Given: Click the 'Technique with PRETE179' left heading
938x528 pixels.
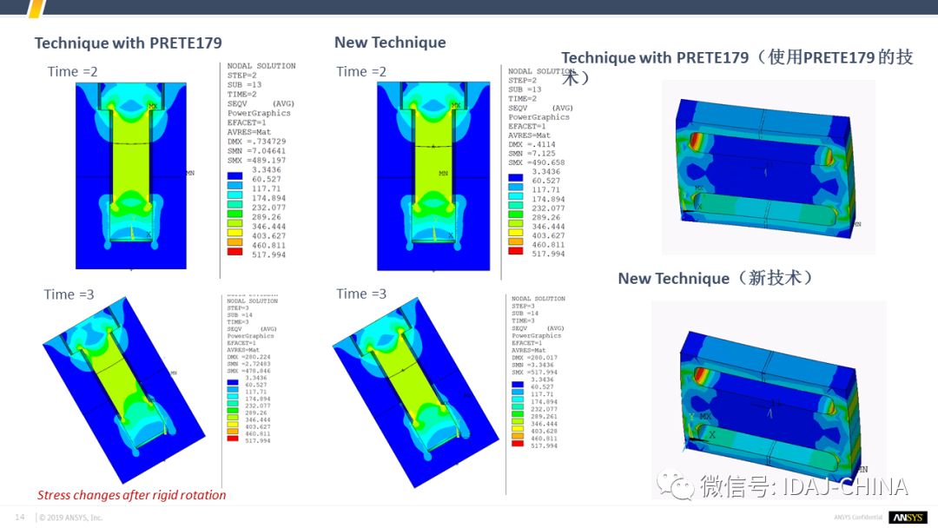Looking at the screenshot, I should [128, 43].
